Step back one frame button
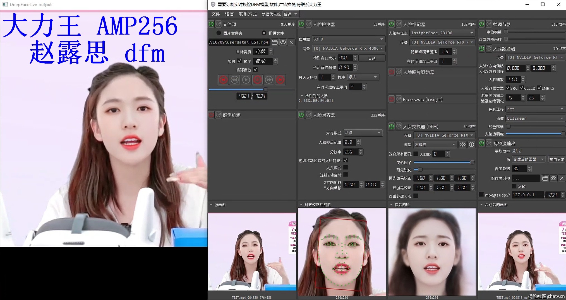Screen dimensions: 566x300 pos(235,80)
